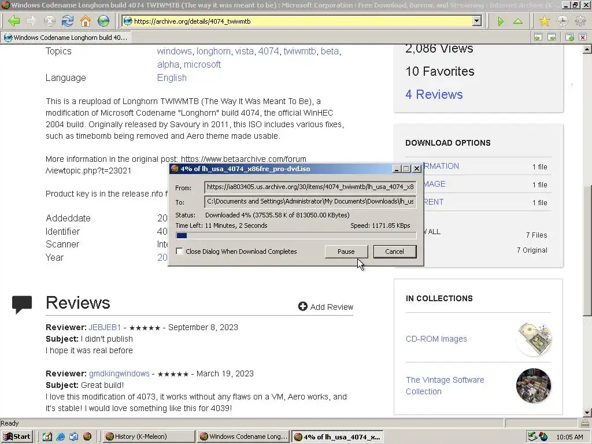Click the CD-ROM Images collection thumbnail

534,339
